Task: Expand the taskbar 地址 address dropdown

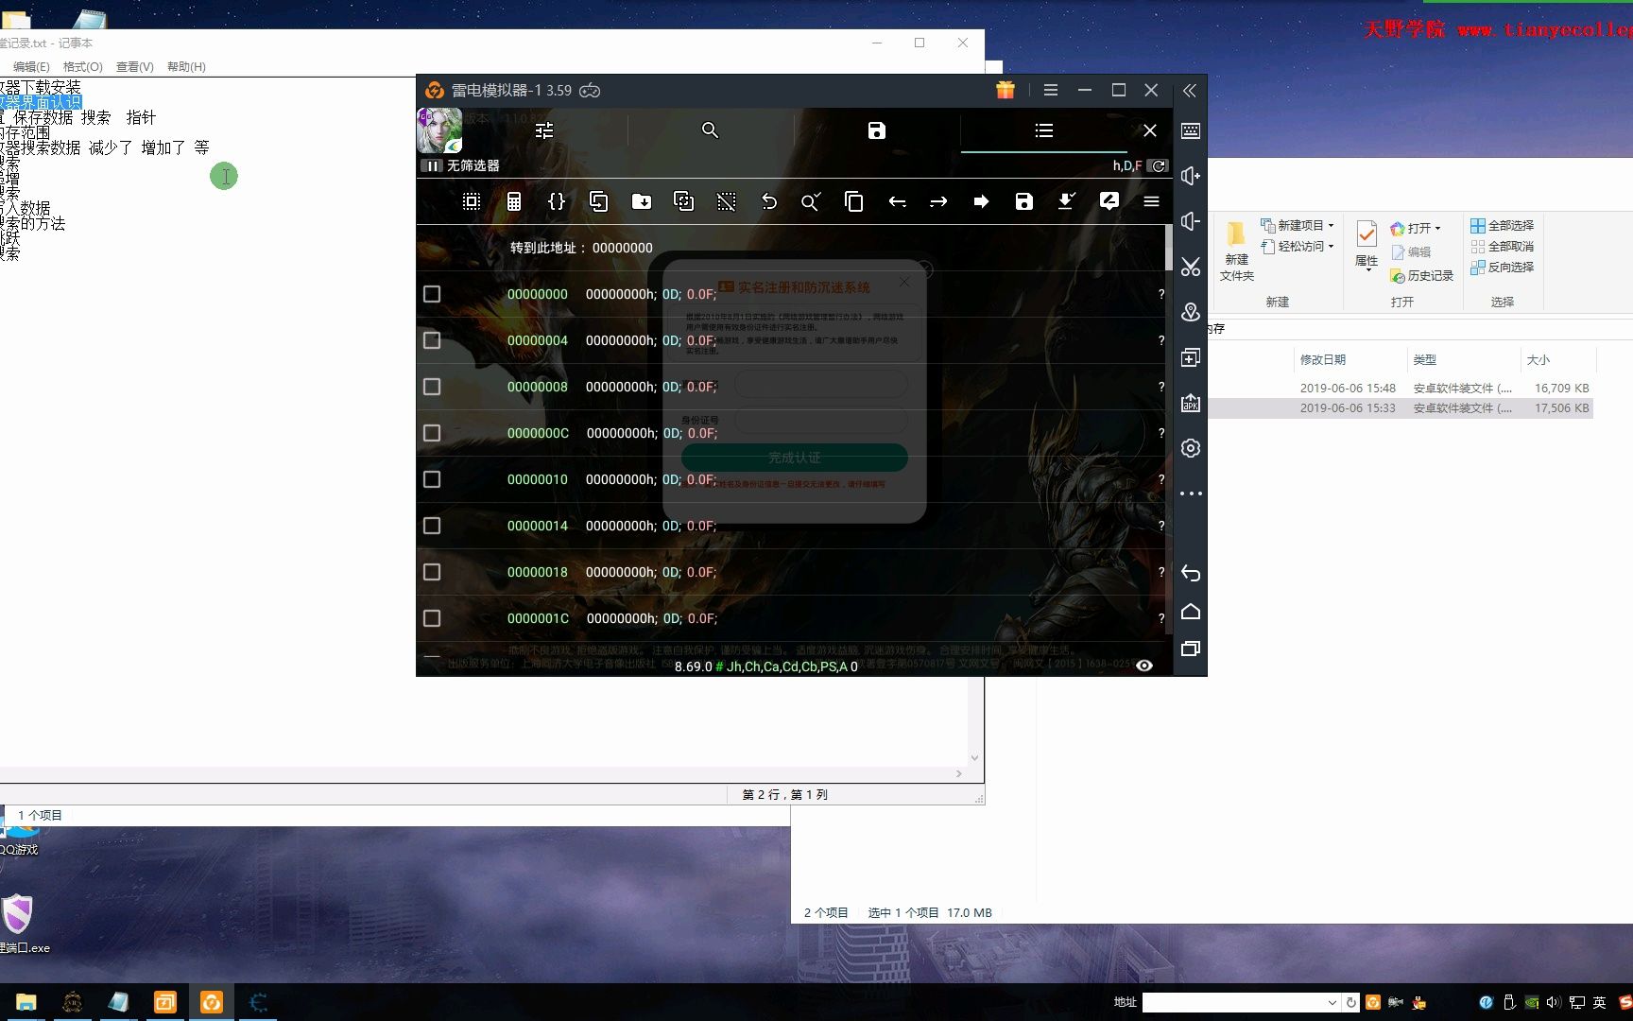Action: (x=1332, y=1002)
